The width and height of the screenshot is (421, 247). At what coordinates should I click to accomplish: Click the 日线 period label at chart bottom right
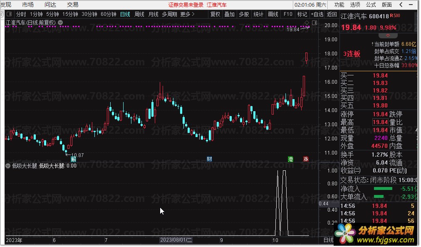tap(328, 240)
